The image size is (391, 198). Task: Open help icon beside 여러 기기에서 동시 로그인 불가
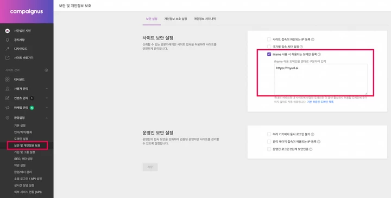coord(312,134)
